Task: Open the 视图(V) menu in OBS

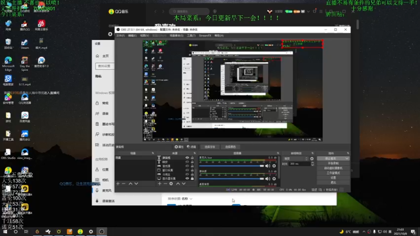Action: click(144, 36)
